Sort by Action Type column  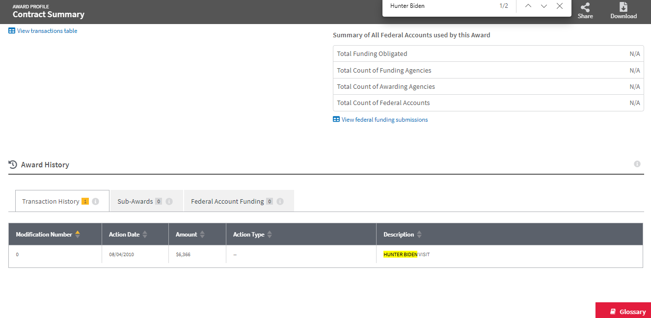(270, 235)
